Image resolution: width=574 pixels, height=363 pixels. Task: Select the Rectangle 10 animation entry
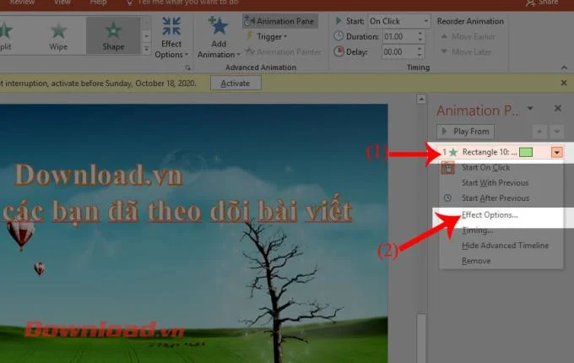pyautogui.click(x=501, y=152)
